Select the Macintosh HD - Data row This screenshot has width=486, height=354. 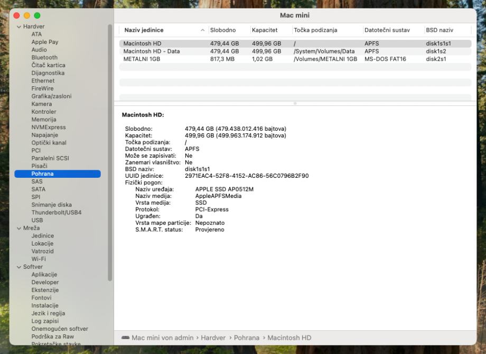point(151,51)
